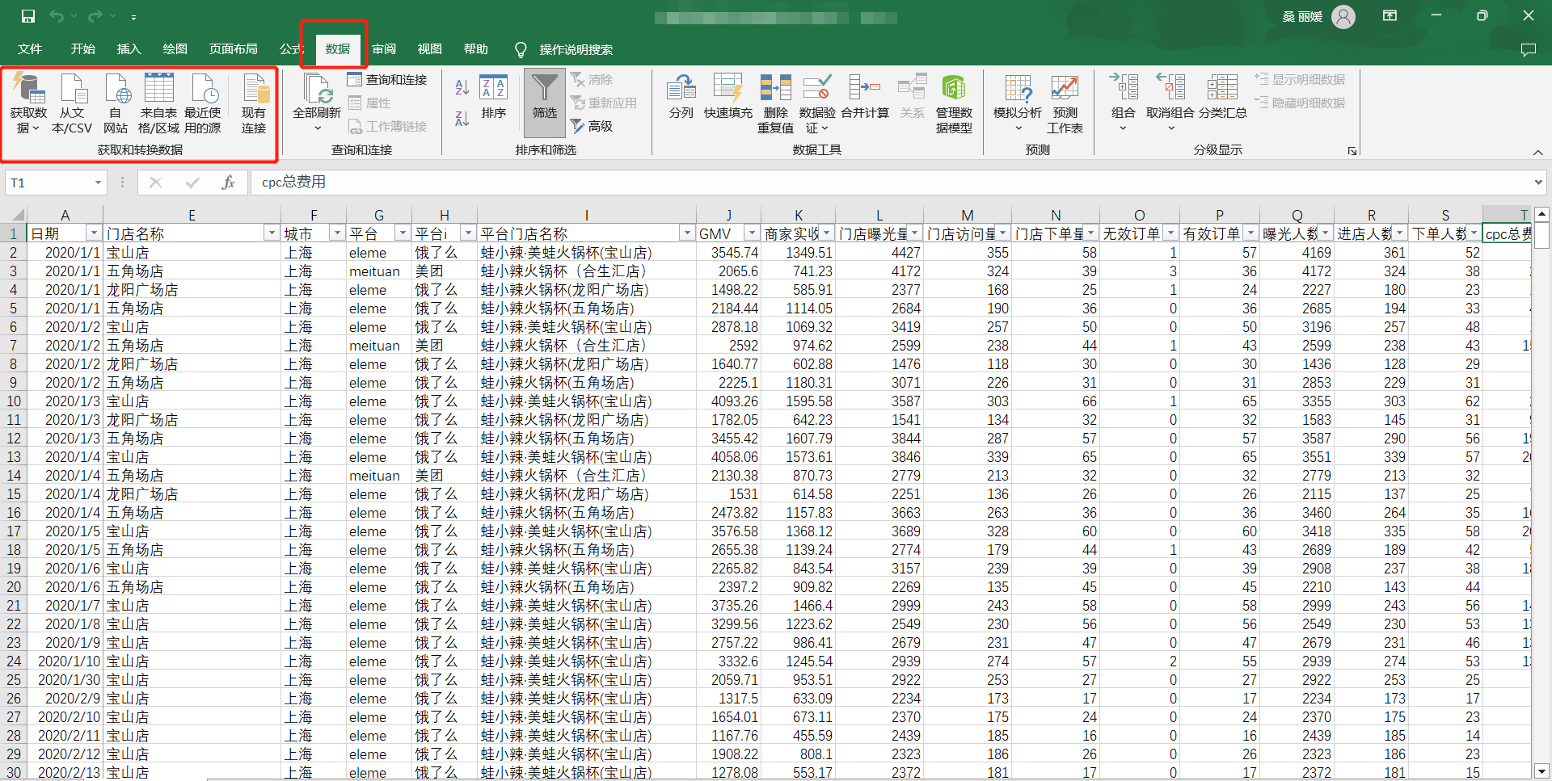The width and height of the screenshot is (1552, 781).
Task: Open the 城市 column filter dropdown
Action: [x=336, y=233]
